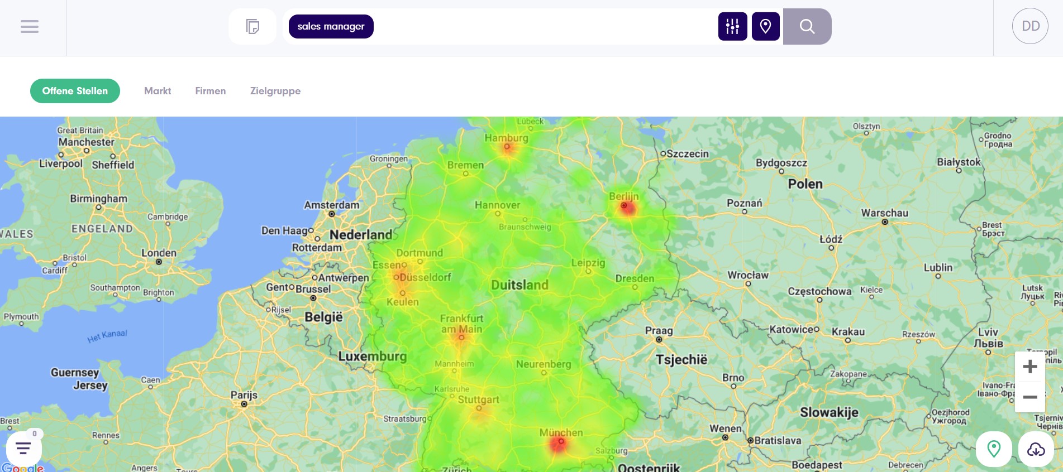Go to the Zielgruppe tab
The width and height of the screenshot is (1063, 472).
tap(275, 91)
